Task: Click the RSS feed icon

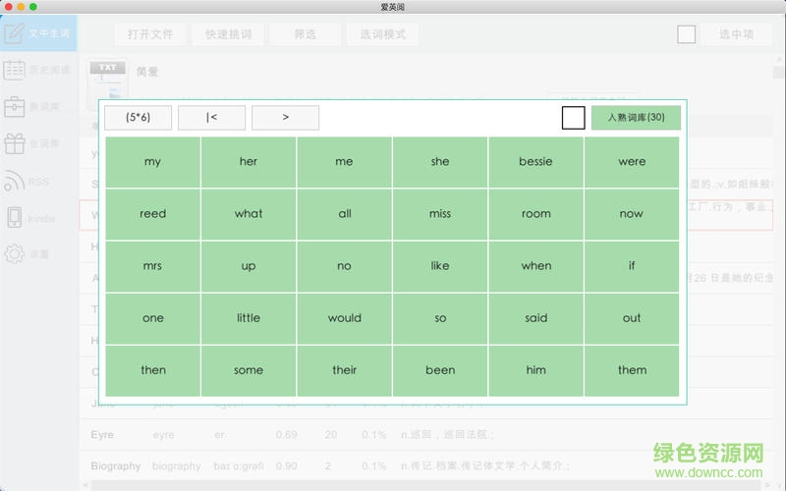Action: [x=14, y=181]
